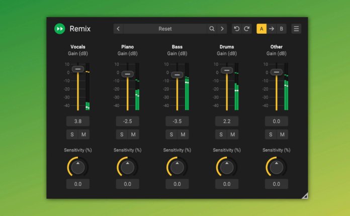Click the Other channel label
350x216 pixels.
pos(277,47)
